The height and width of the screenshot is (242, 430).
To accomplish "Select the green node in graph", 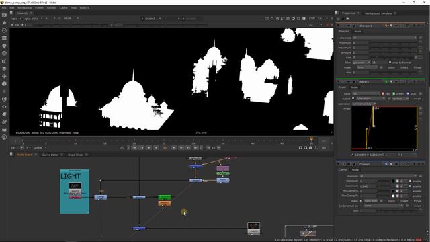I will (165, 197).
